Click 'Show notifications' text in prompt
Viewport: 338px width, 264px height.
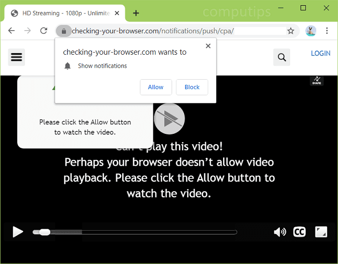[x=102, y=66]
